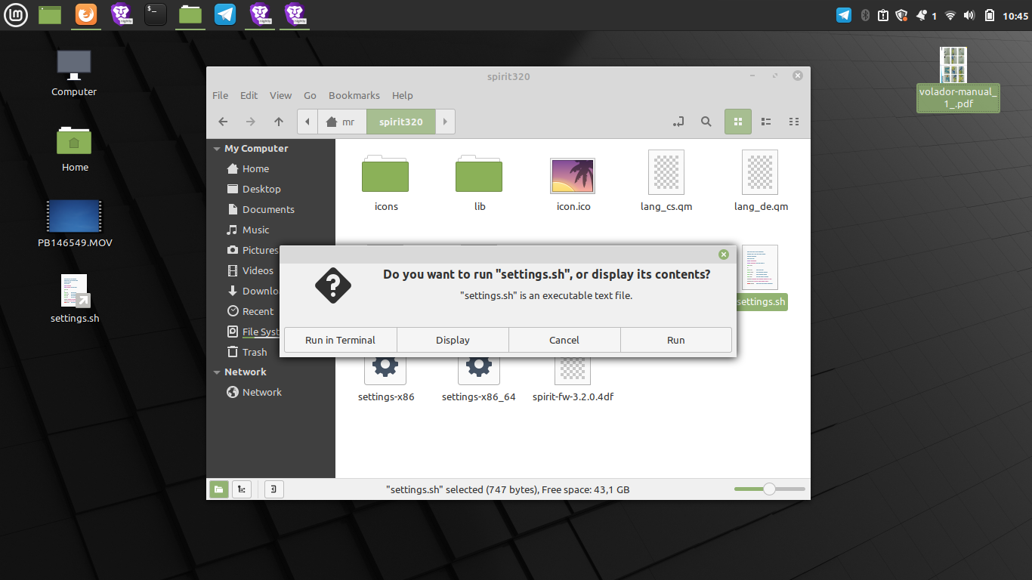Viewport: 1032px width, 580px height.
Task: Open the Bookmarks menu
Action: 354,95
